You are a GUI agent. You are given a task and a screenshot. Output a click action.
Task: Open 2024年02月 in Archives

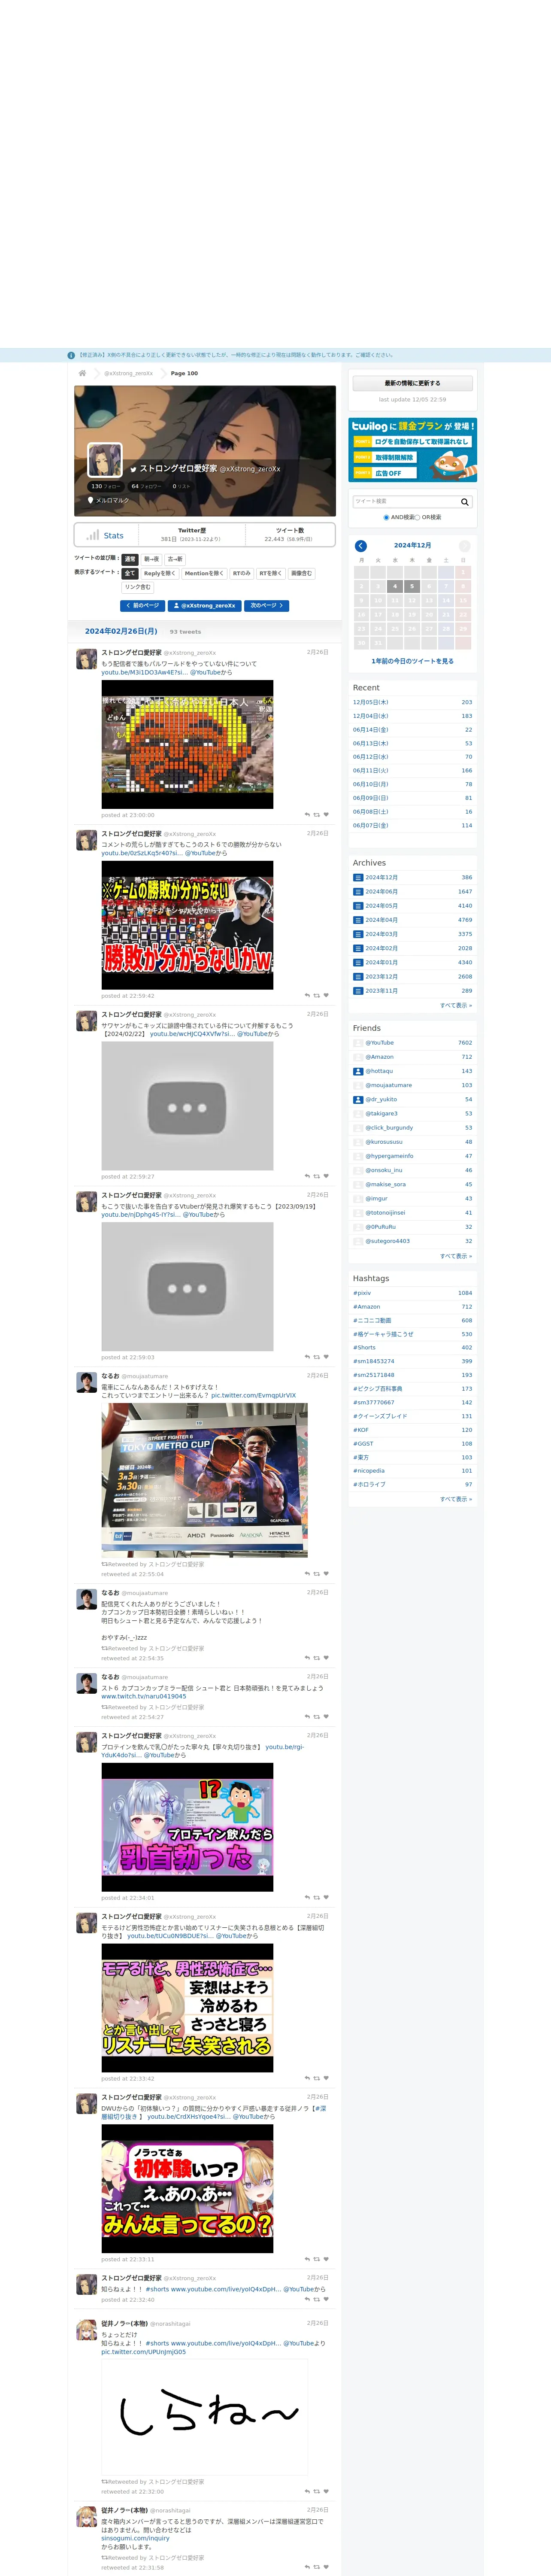pyautogui.click(x=381, y=948)
